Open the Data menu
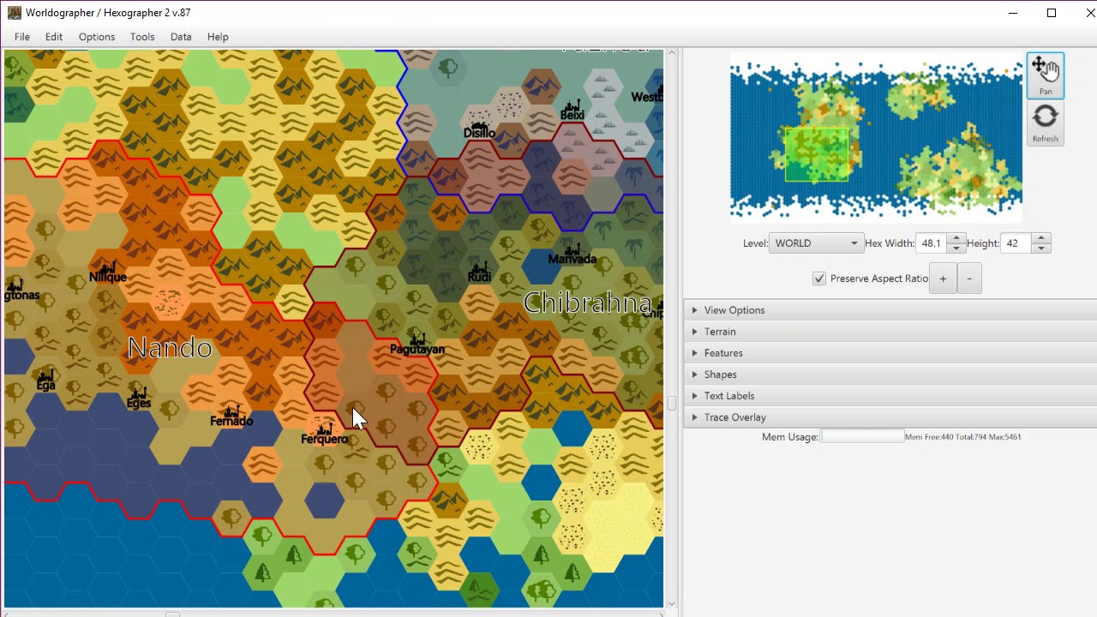1097x617 pixels. (x=181, y=37)
